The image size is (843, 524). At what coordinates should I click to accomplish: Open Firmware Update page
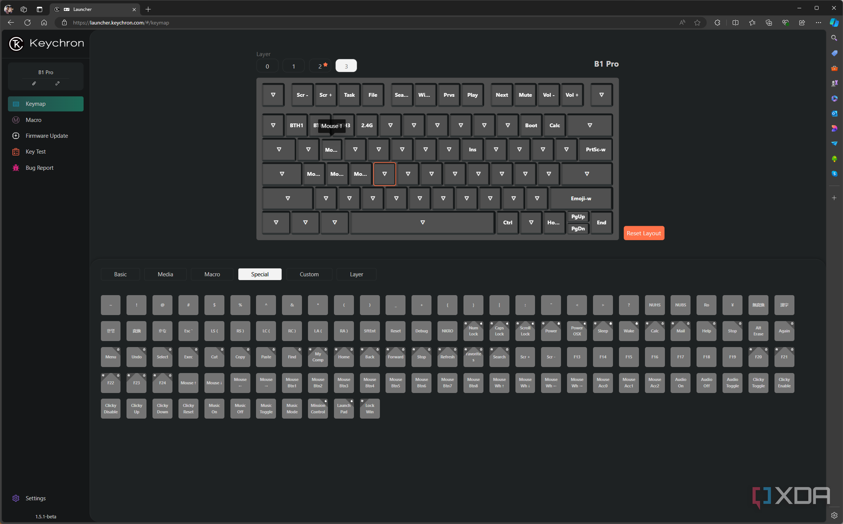(x=47, y=136)
